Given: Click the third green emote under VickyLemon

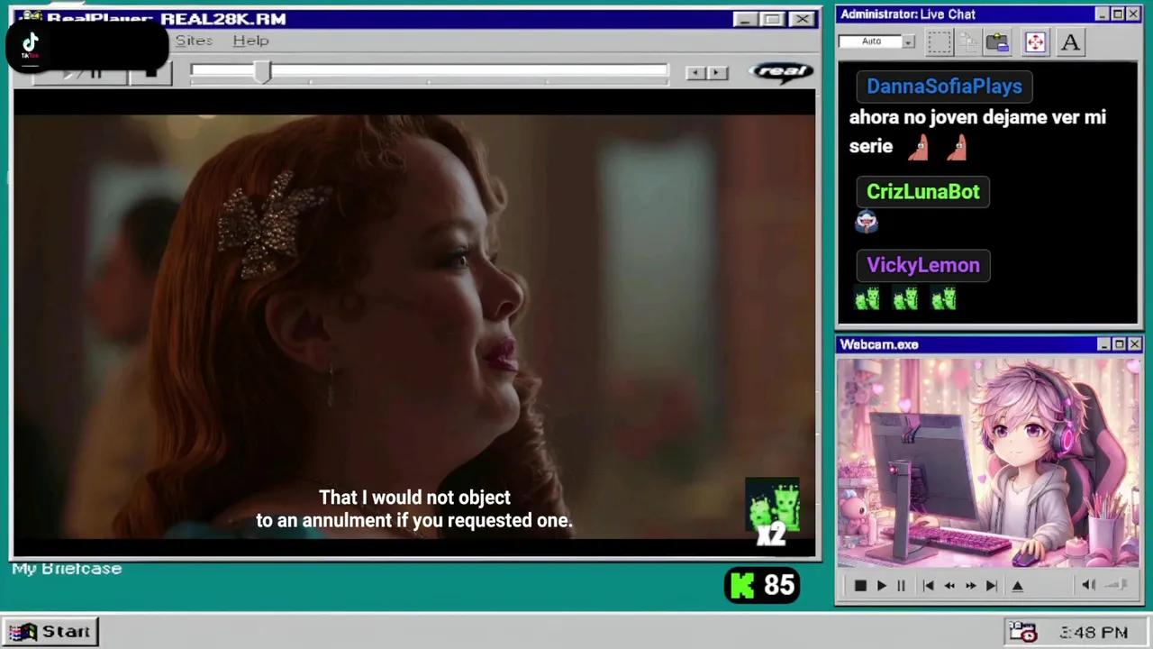Looking at the screenshot, I should point(943,299).
